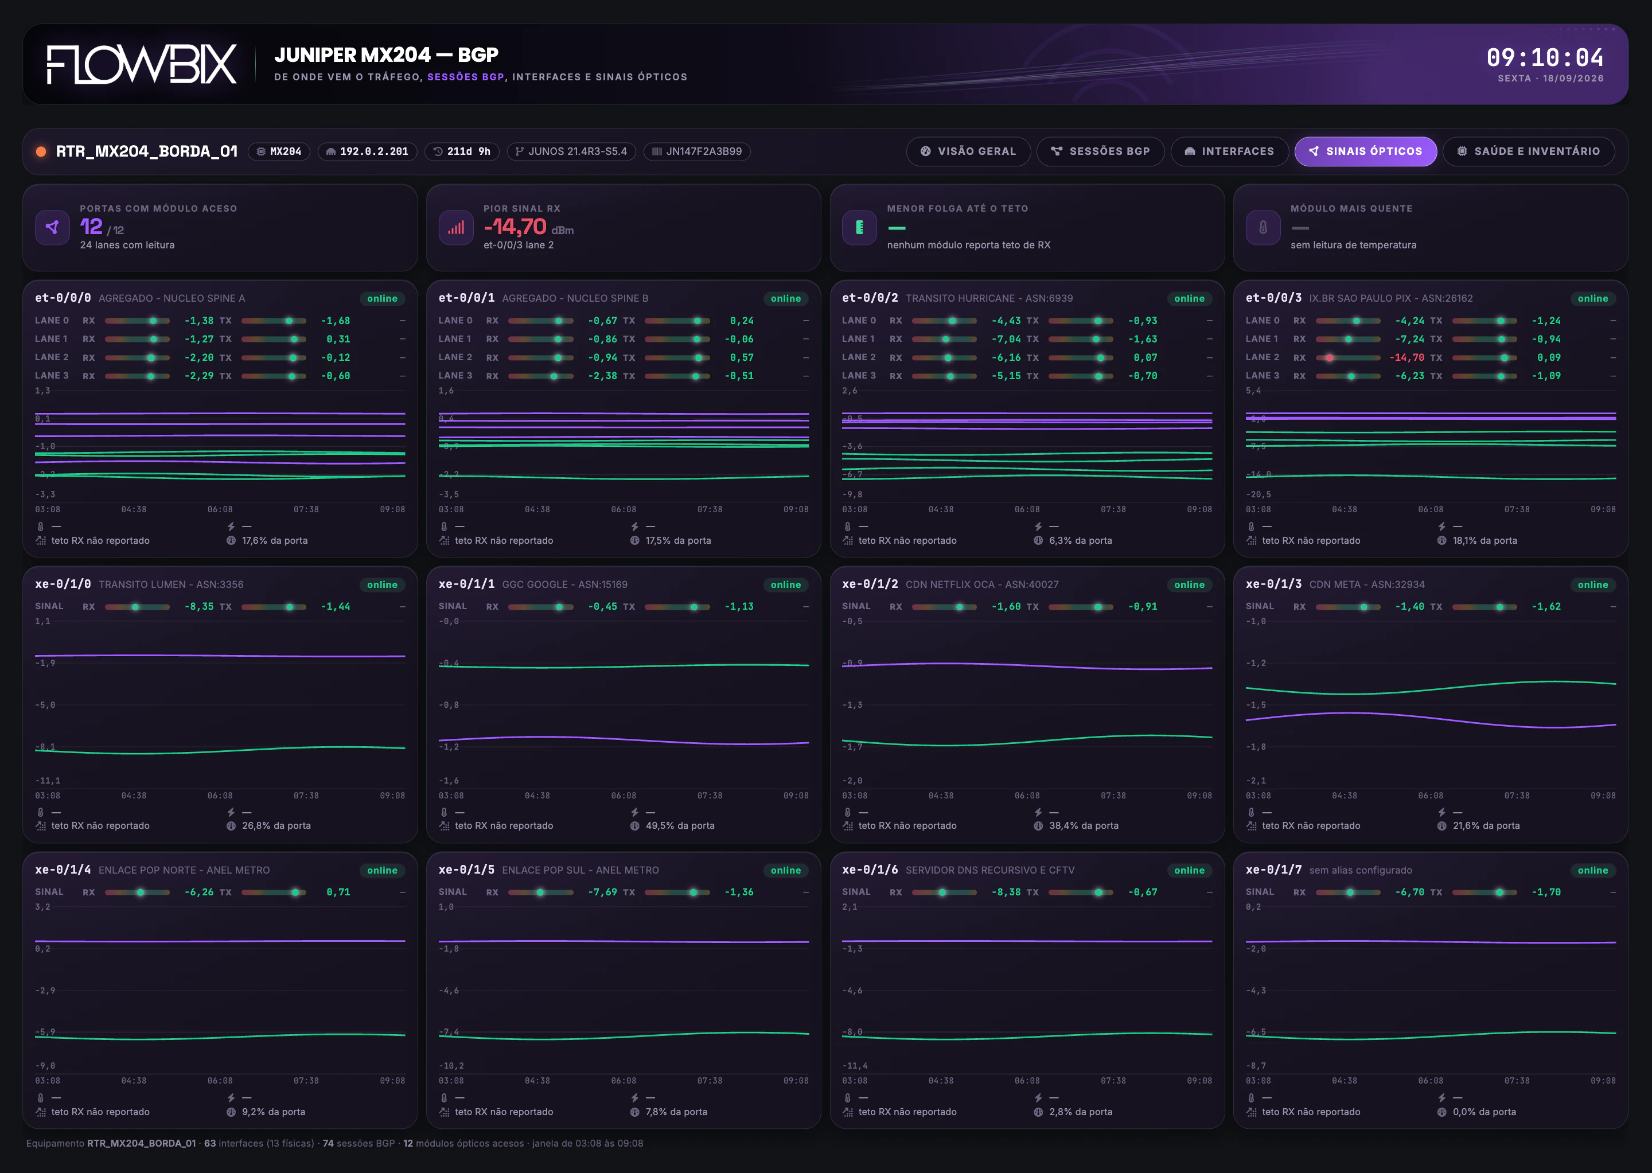
Task: Click the port usage icon beside 2,8% da porta
Action: (x=1039, y=1112)
